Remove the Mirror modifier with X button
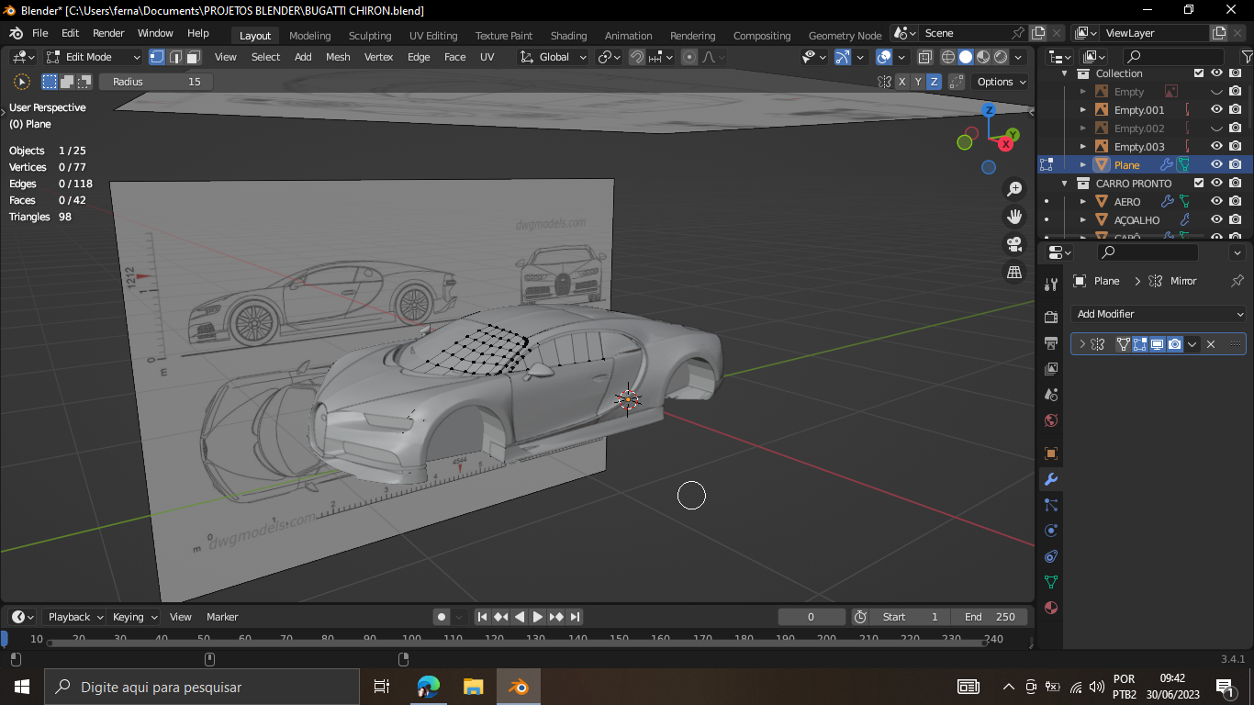Image resolution: width=1254 pixels, height=705 pixels. pyautogui.click(x=1211, y=344)
